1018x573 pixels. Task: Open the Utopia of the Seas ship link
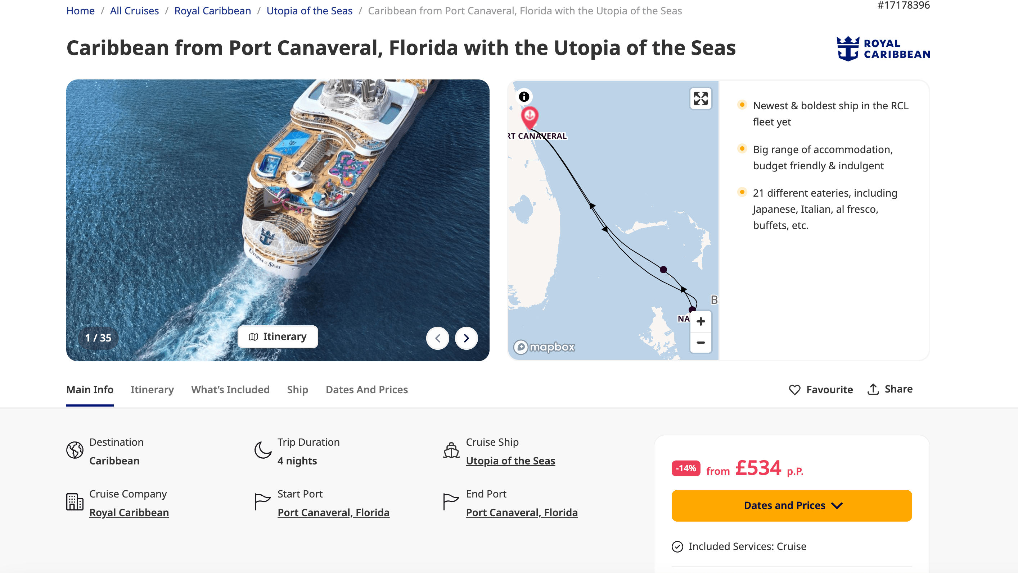pyautogui.click(x=510, y=460)
